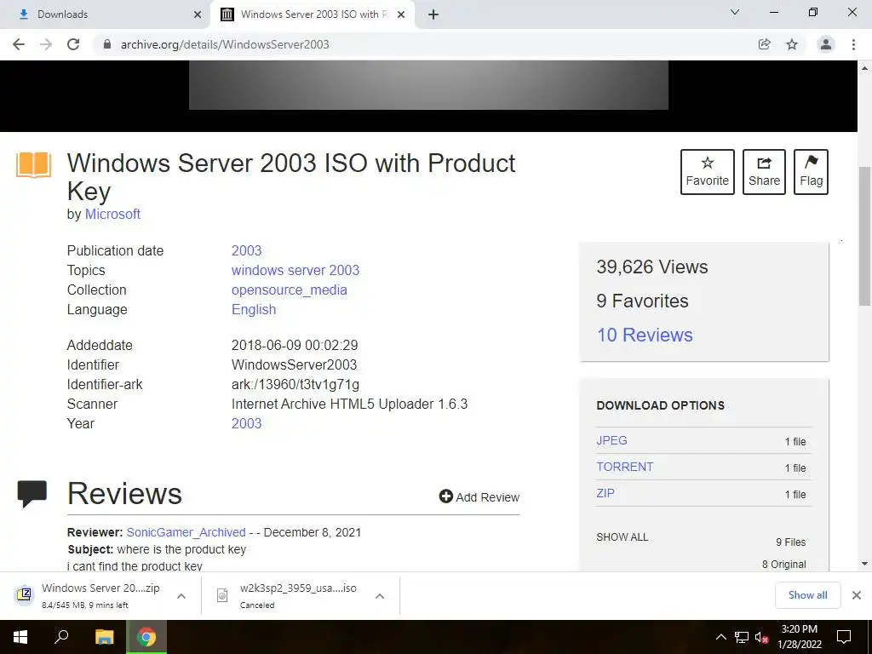
Task: Click the scrollbar down arrow
Action: [x=864, y=564]
